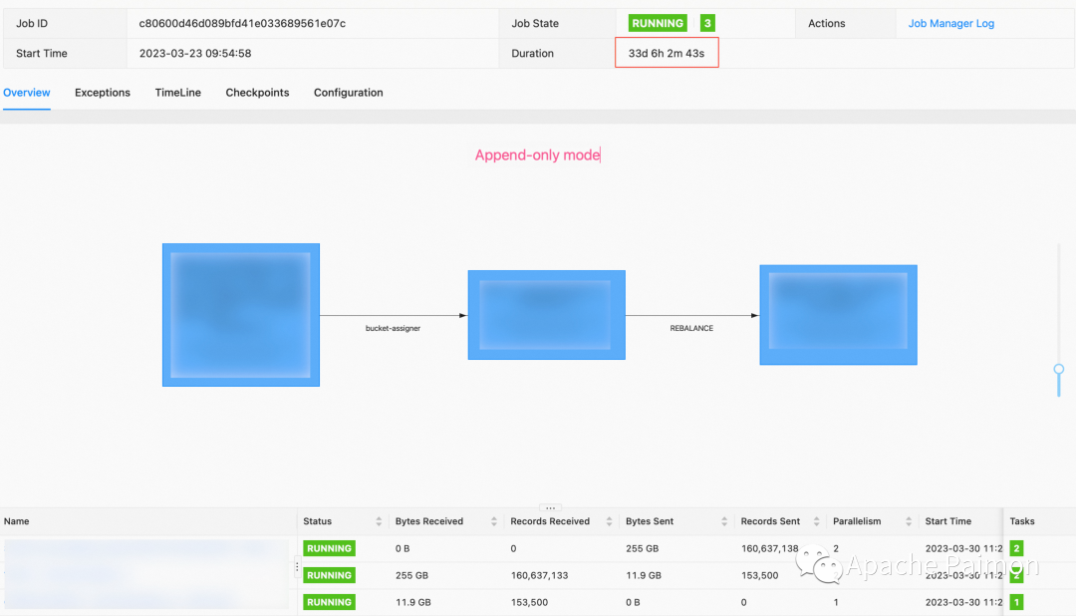Open the TimeLine tab
Screen dimensions: 1076x616
pyautogui.click(x=177, y=93)
